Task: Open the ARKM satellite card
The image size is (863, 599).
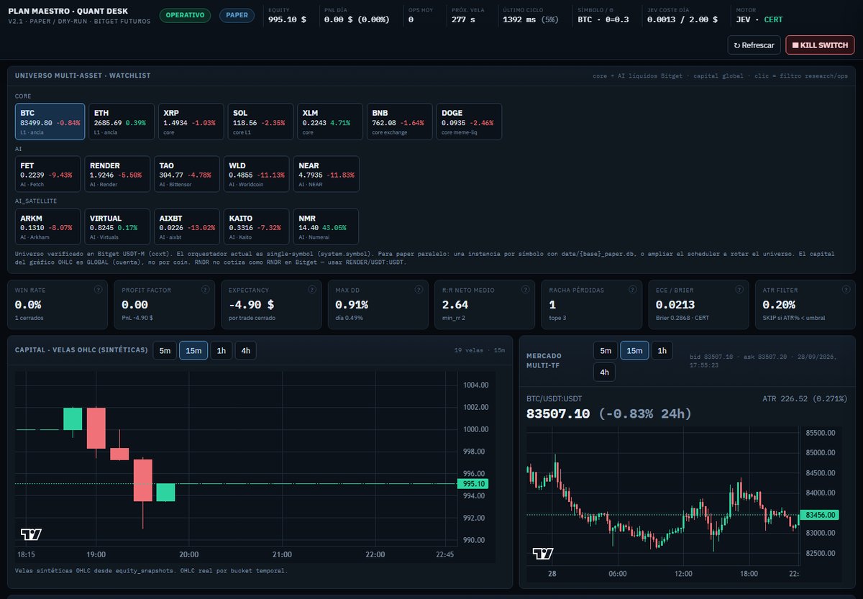Action: tap(47, 227)
